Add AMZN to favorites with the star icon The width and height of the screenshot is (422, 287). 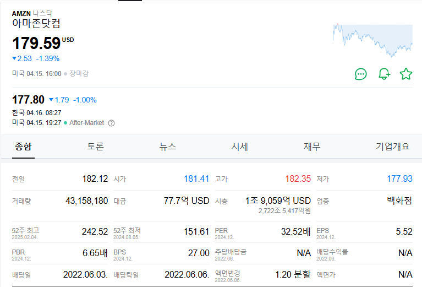tap(406, 74)
